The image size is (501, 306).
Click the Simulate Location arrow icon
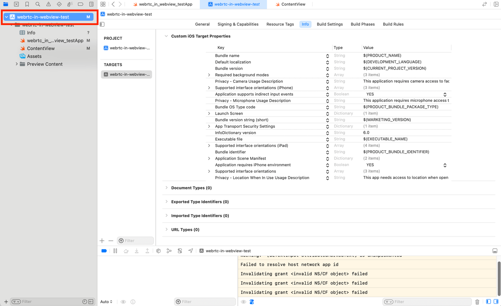[x=190, y=251]
